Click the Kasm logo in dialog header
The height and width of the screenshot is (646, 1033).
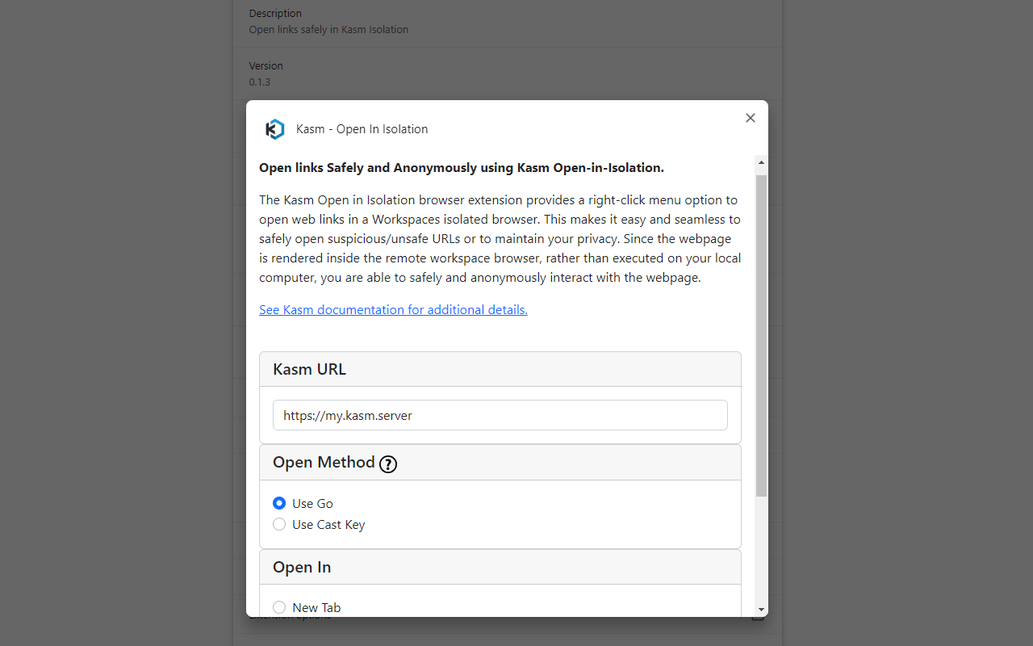[275, 129]
